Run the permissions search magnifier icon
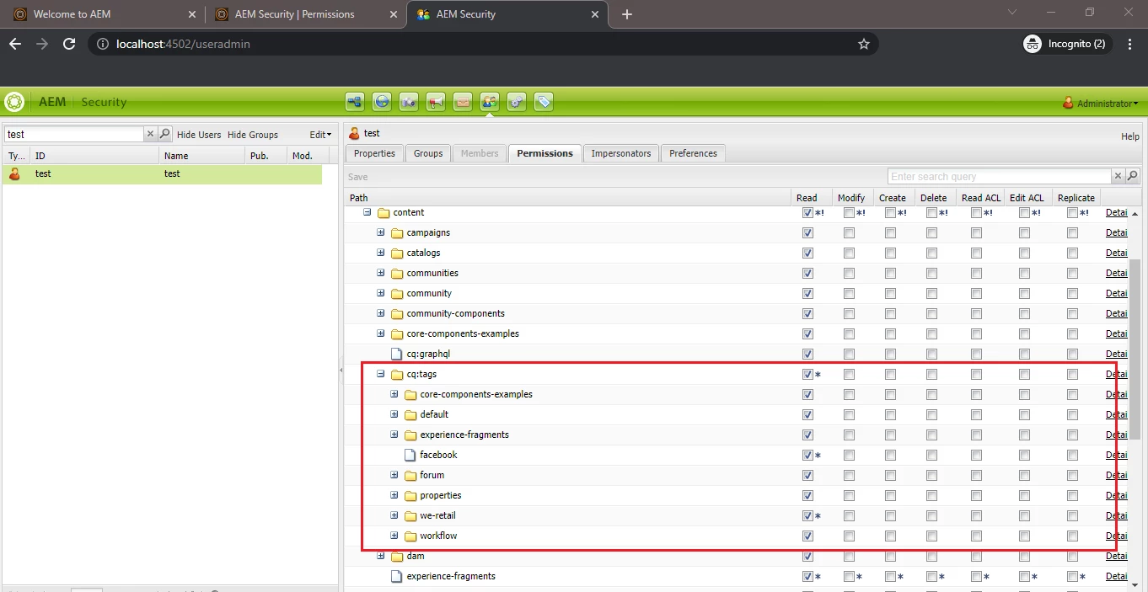 [1133, 176]
